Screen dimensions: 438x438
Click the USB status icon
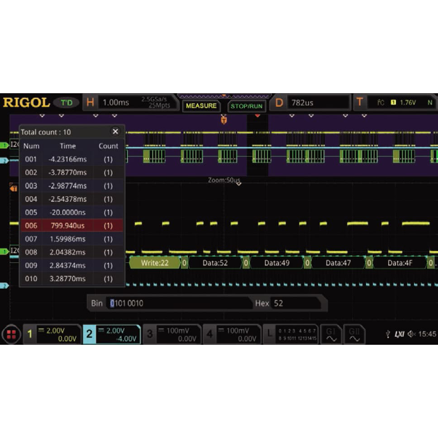[388, 334]
